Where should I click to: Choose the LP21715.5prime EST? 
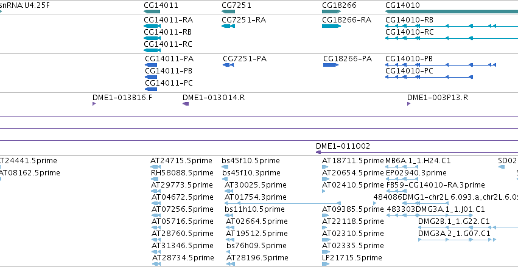[x=352, y=257]
